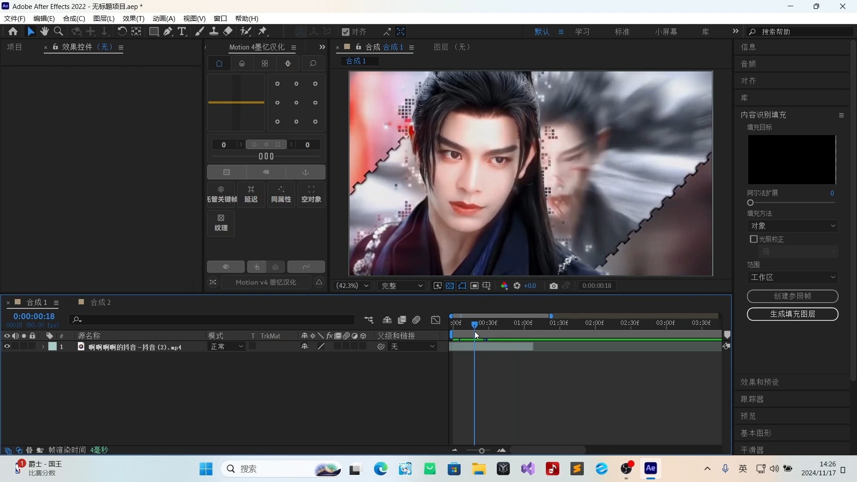Open the parent link 无 dropdown

tap(412, 347)
